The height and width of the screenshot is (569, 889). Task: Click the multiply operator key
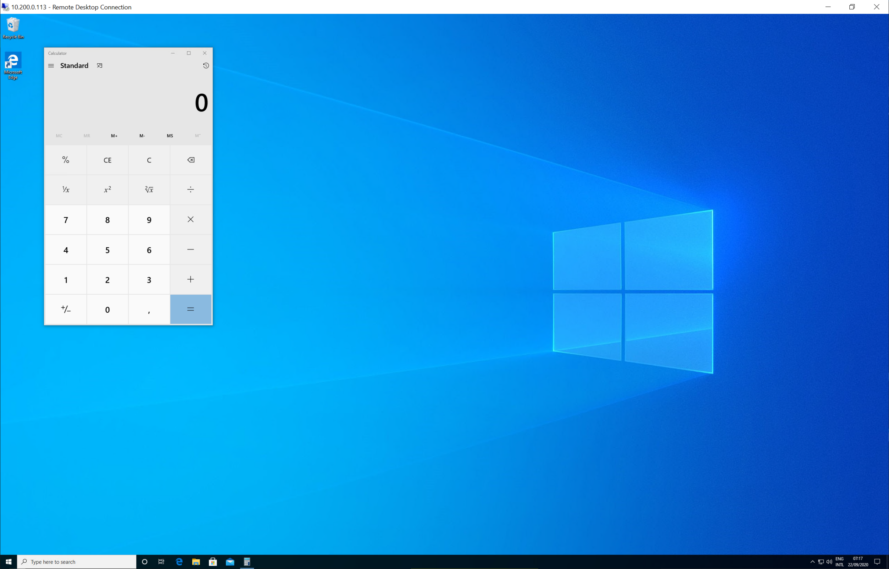[x=190, y=220]
